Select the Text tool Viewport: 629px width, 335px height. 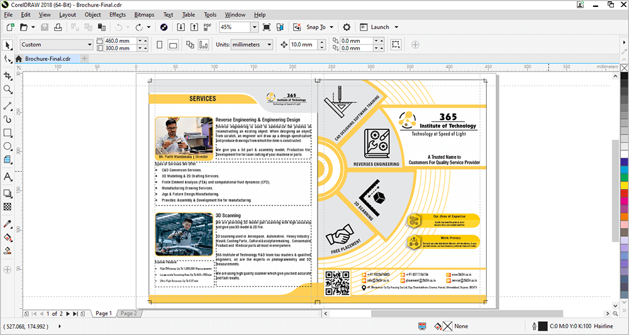click(x=7, y=177)
